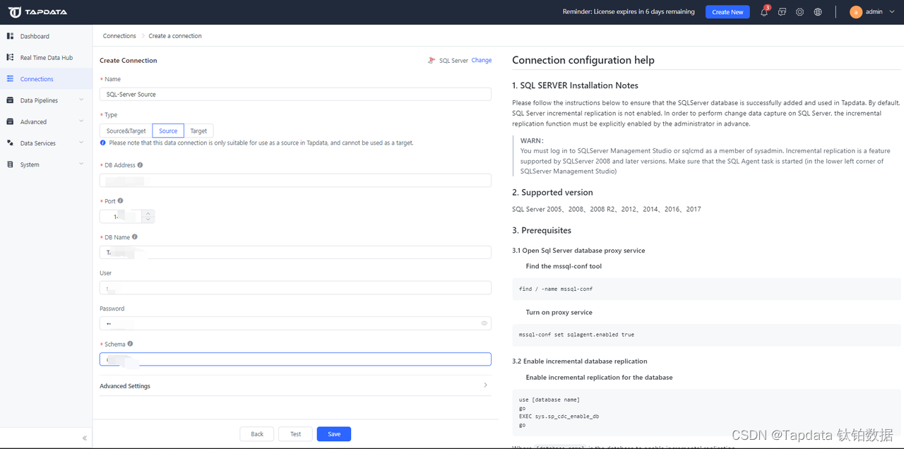Select the Target type option

198,131
